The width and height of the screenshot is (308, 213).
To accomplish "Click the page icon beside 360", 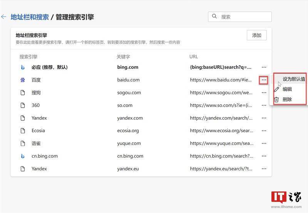I will (23, 105).
